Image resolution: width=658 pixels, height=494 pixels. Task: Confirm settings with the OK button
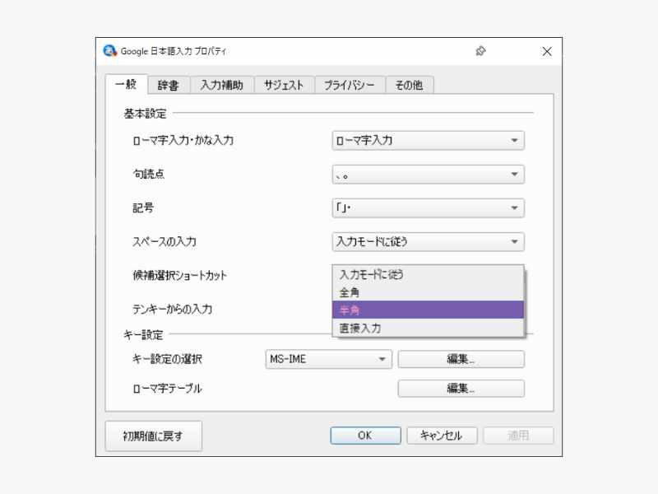pos(364,436)
